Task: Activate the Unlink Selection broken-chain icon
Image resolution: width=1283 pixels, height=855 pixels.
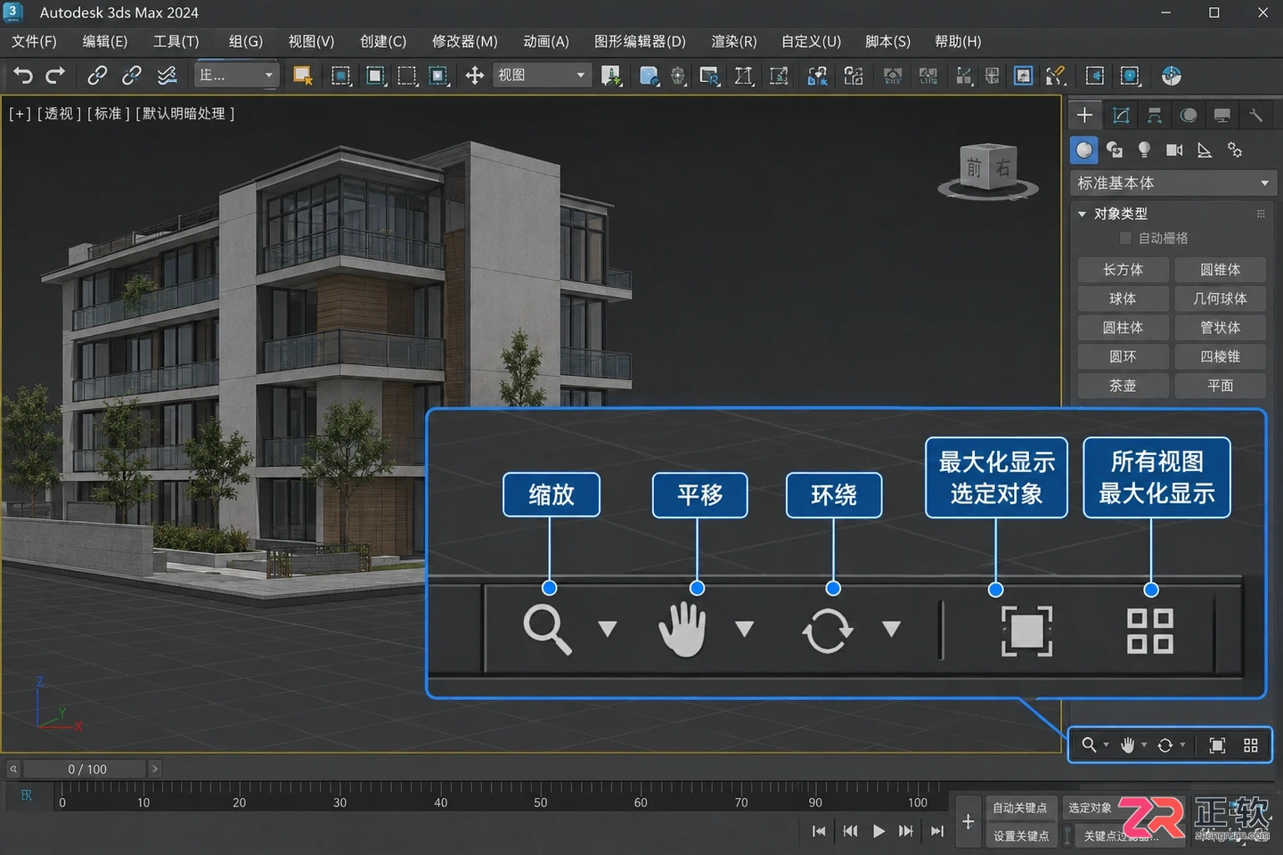Action: 131,76
